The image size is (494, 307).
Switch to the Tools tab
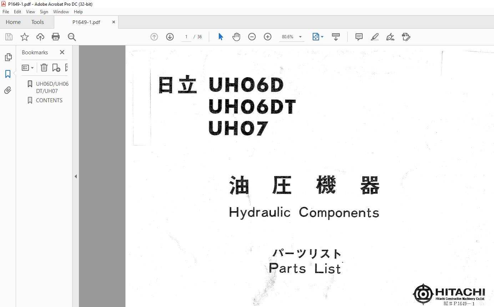[x=37, y=22]
